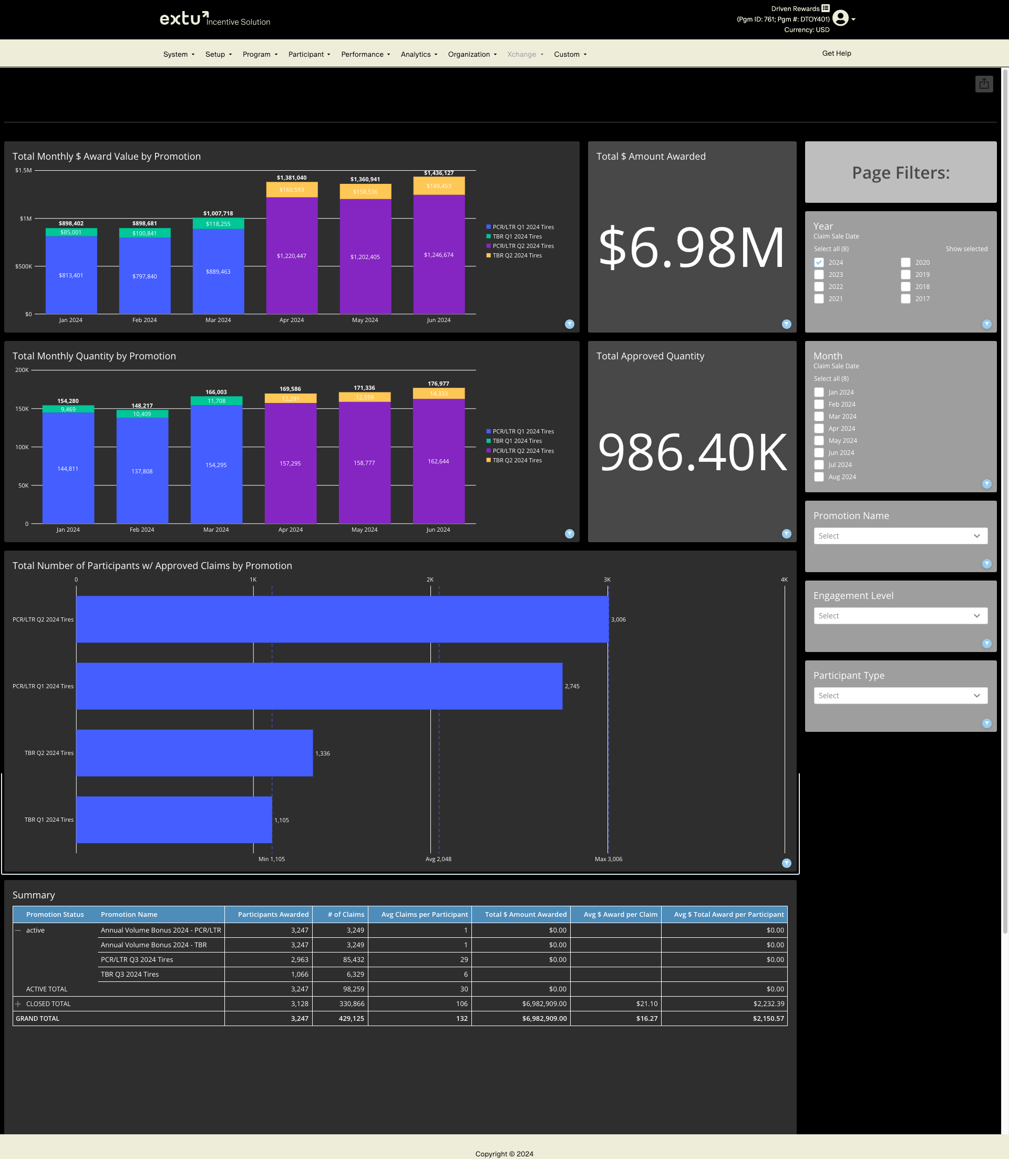This screenshot has height=1159, width=1009.
Task: Click the TBR Q1 2024 Tires horizontal bar
Action: (x=174, y=820)
